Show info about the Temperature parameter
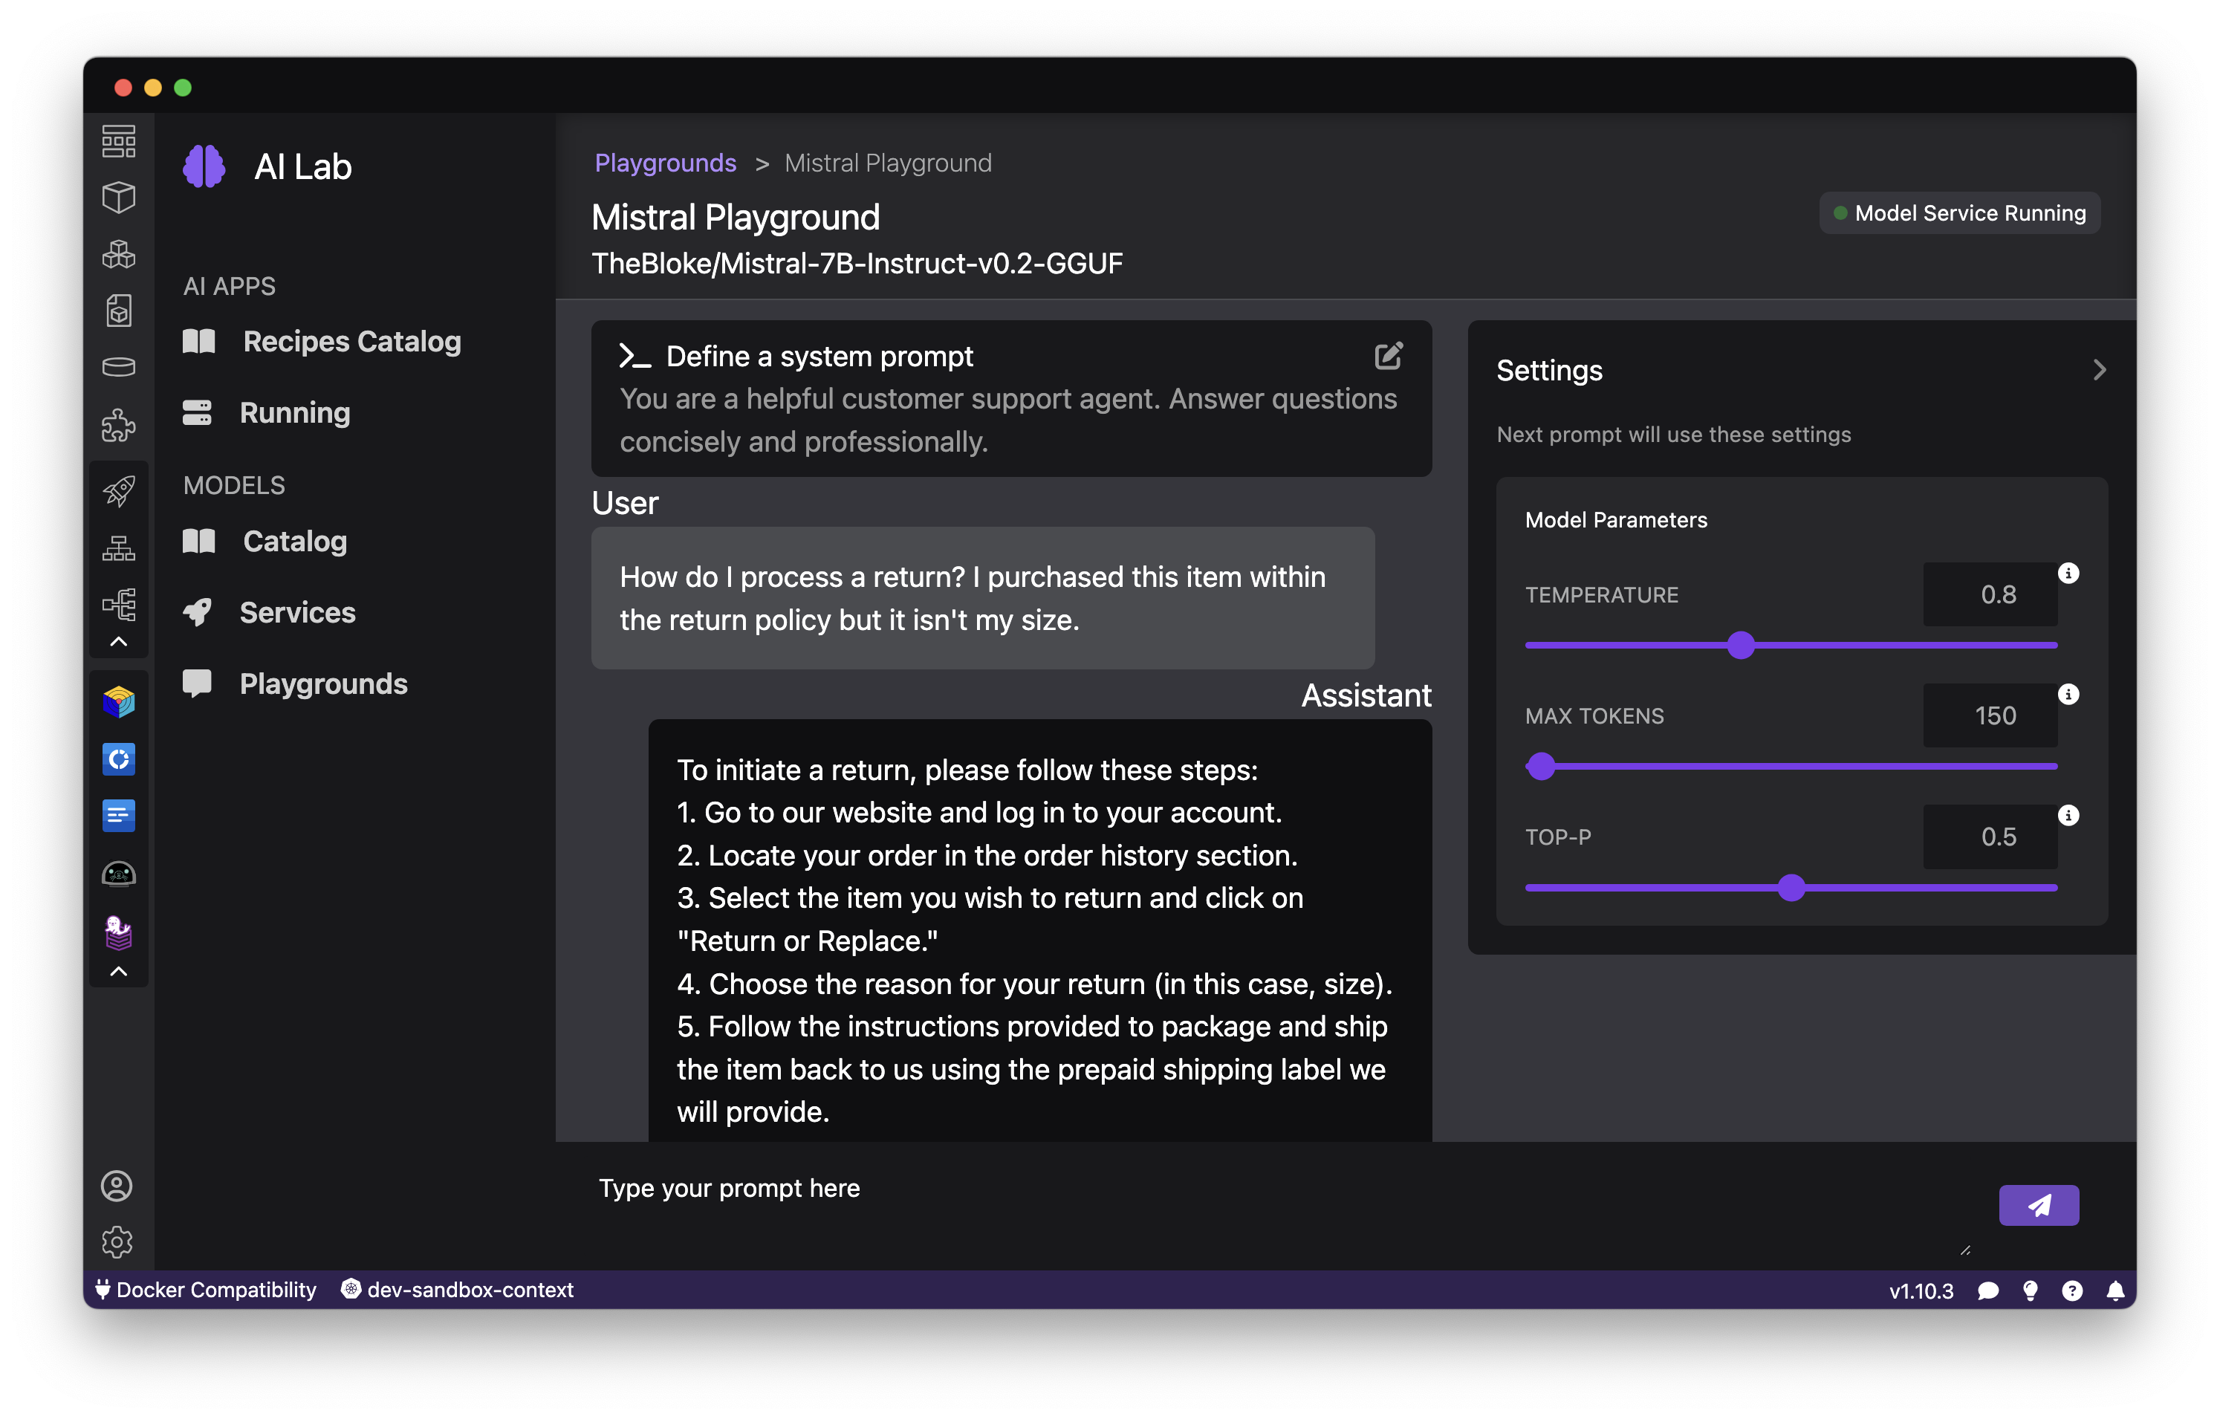Screen dimensions: 2220x1419 click(2068, 574)
